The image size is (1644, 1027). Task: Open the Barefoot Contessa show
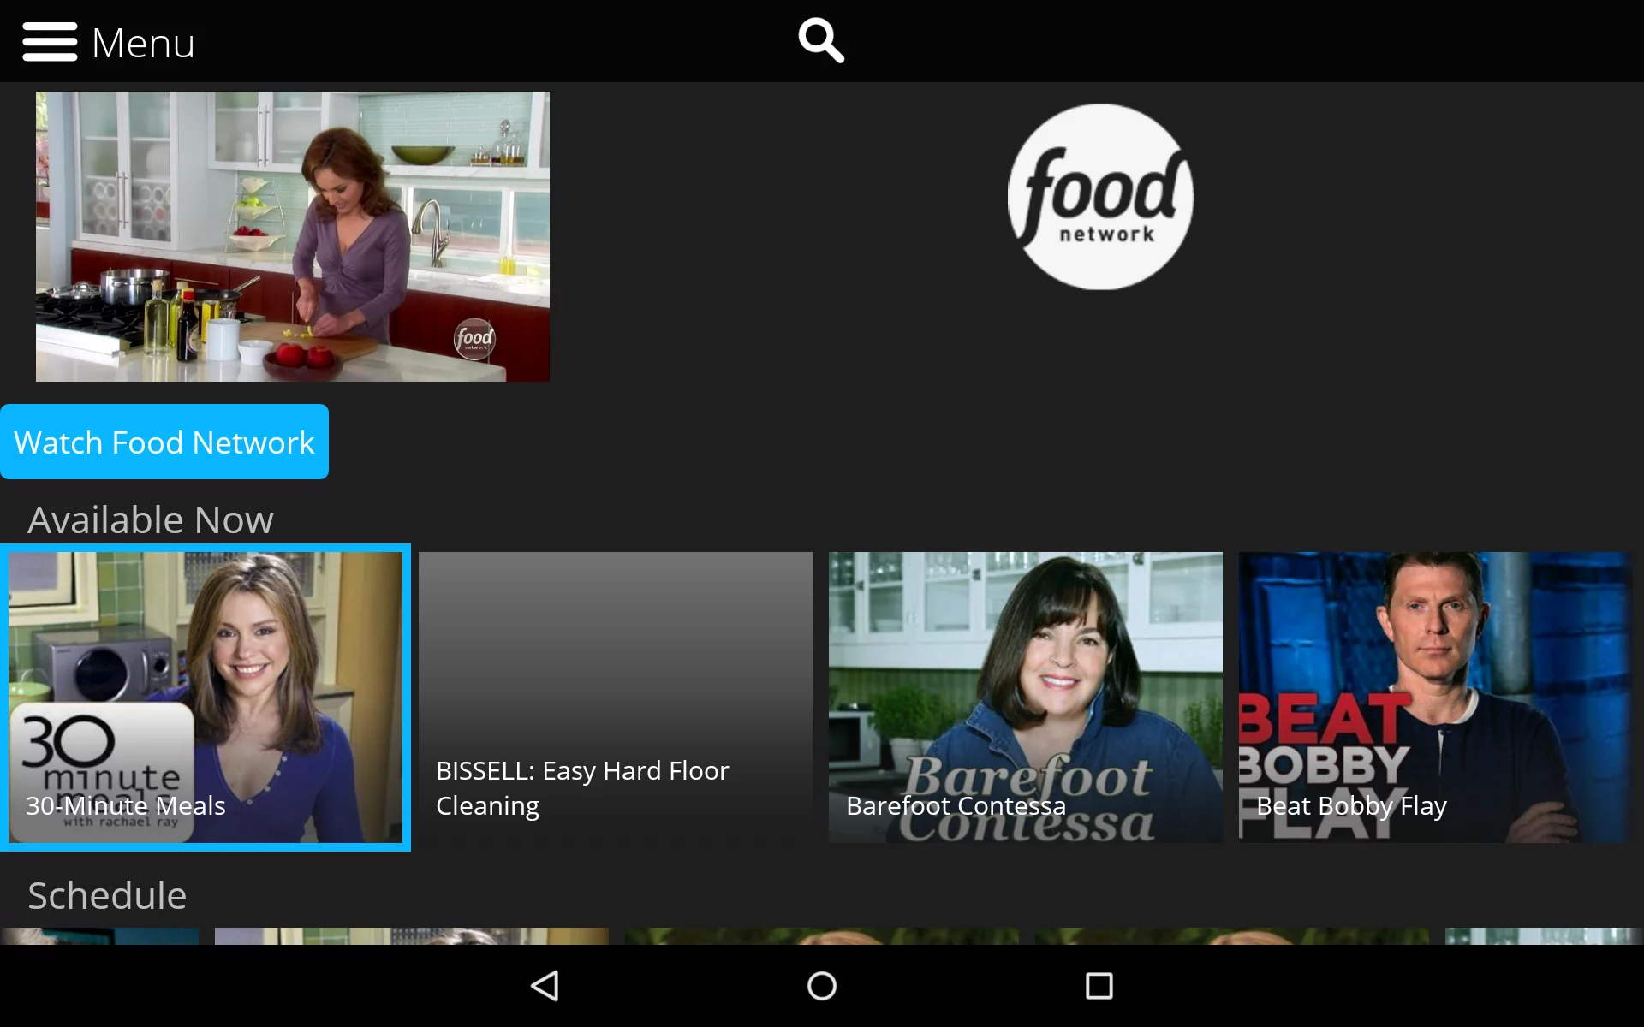[x=1025, y=698]
